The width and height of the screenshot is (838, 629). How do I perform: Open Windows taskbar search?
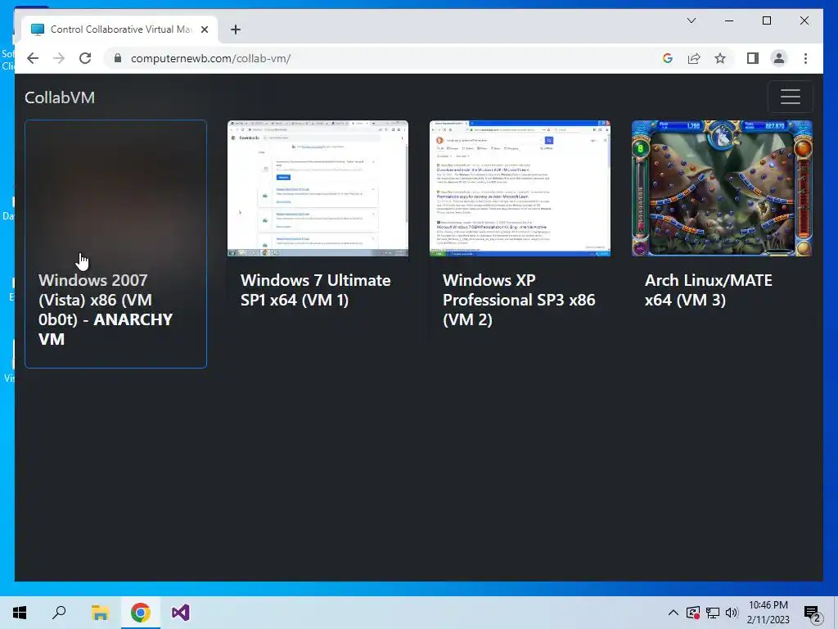(59, 613)
